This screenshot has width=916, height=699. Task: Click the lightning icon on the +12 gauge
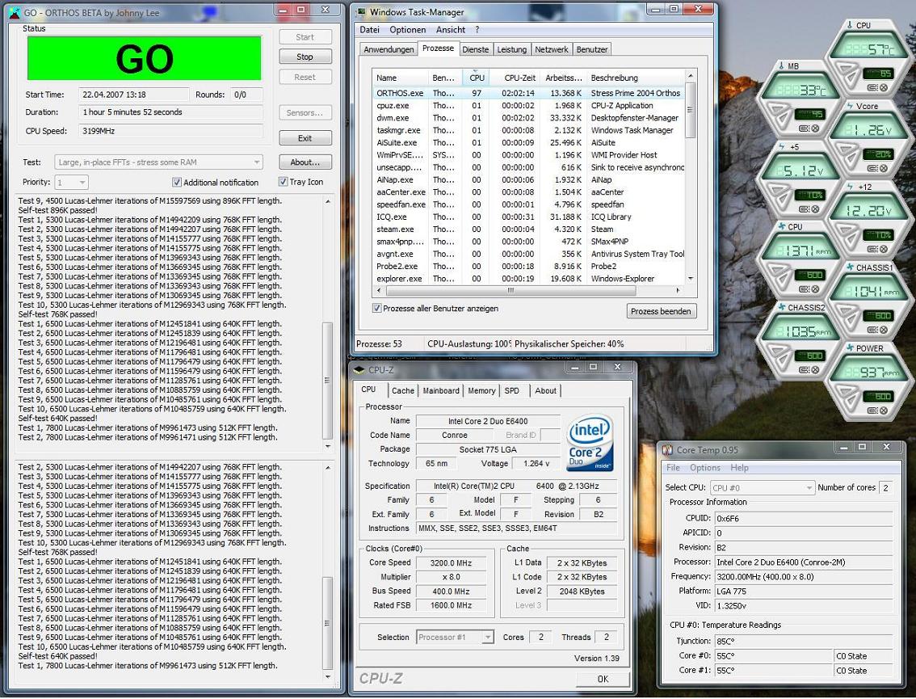(x=850, y=187)
